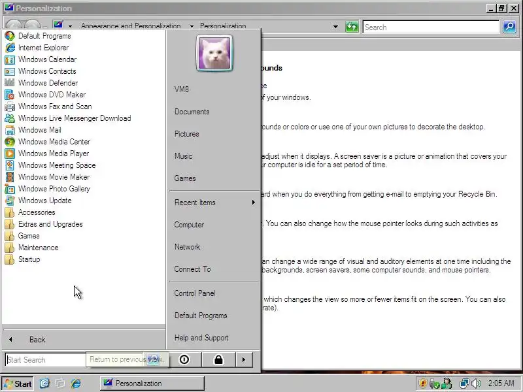Open Windows Live Messenger Download icon
The image size is (523, 392).
tap(10, 118)
